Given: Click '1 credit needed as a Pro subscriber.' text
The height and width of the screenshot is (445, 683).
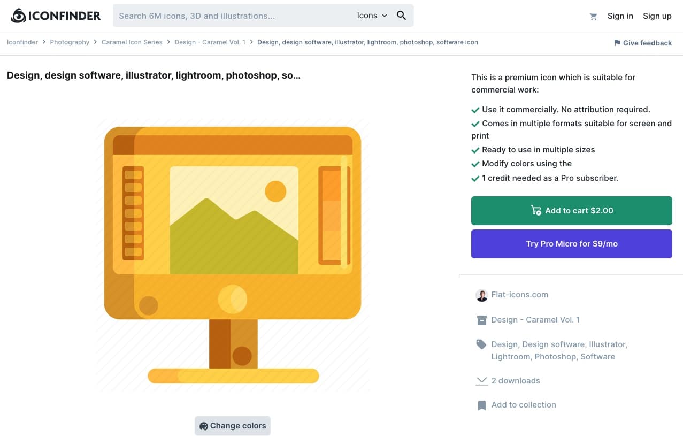Looking at the screenshot, I should coord(550,178).
